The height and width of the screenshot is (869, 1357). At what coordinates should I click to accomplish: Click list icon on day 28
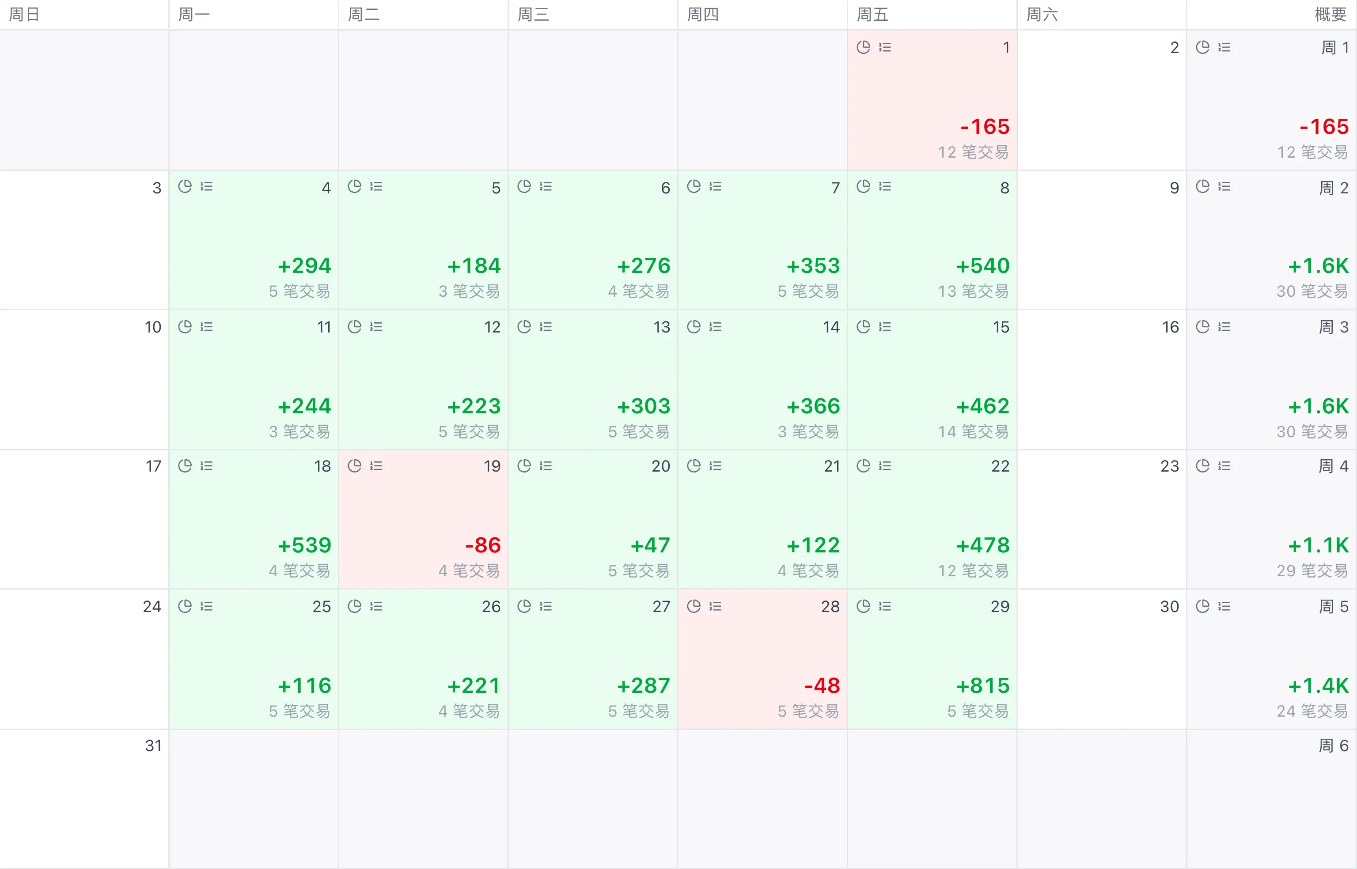715,606
